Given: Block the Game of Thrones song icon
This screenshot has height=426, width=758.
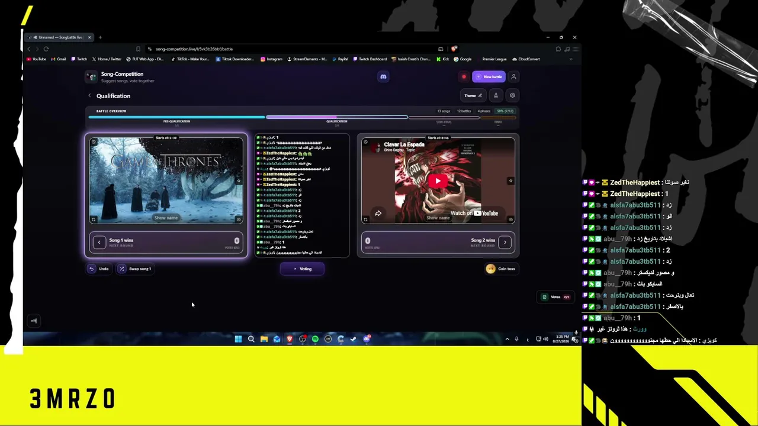Looking at the screenshot, I should (x=94, y=142).
